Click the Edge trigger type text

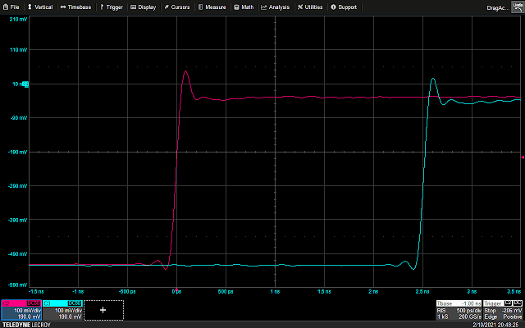click(491, 317)
